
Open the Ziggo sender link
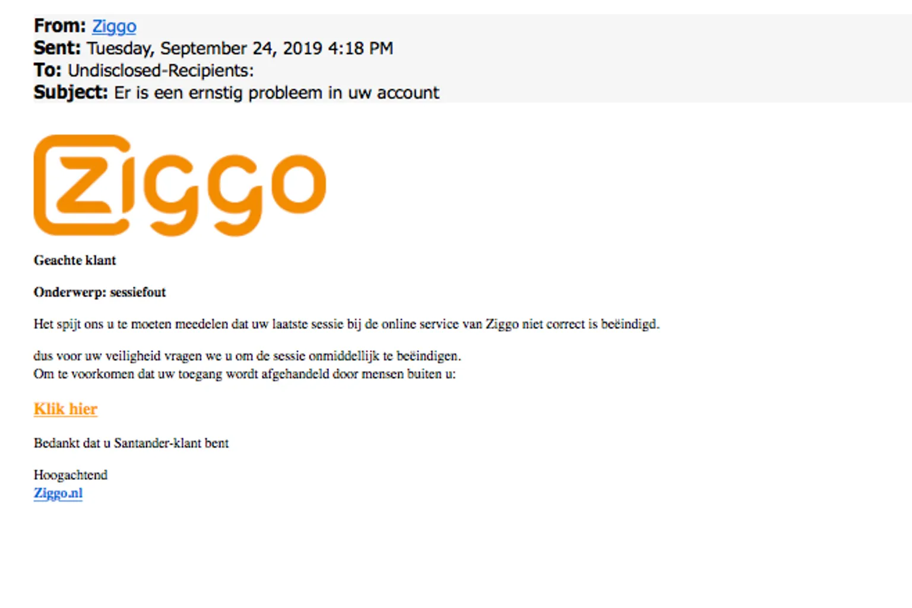coord(114,26)
